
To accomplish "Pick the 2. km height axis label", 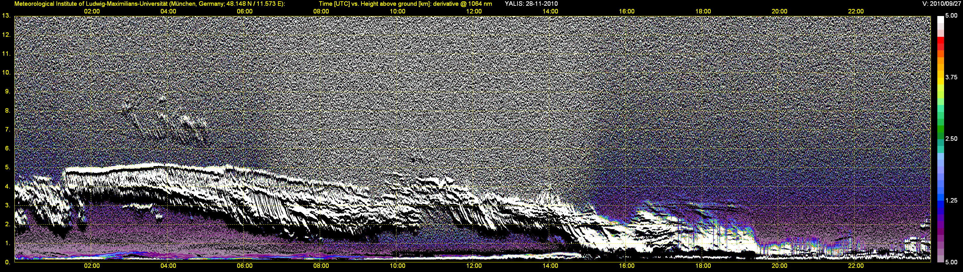I will coord(7,224).
